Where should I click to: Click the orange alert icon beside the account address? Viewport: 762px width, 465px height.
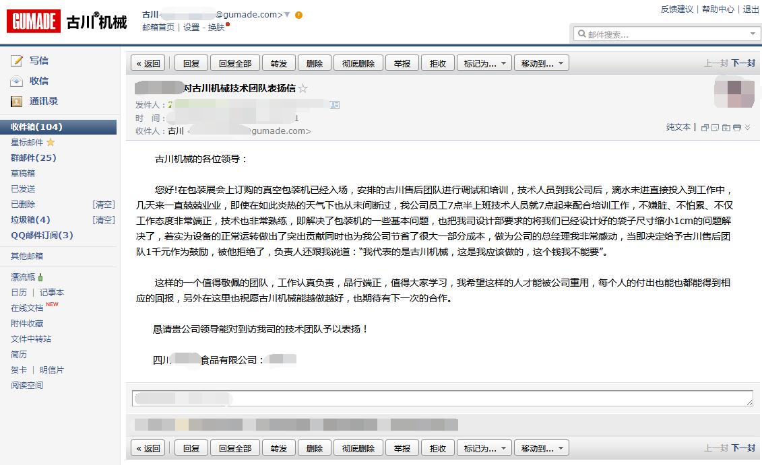(299, 15)
